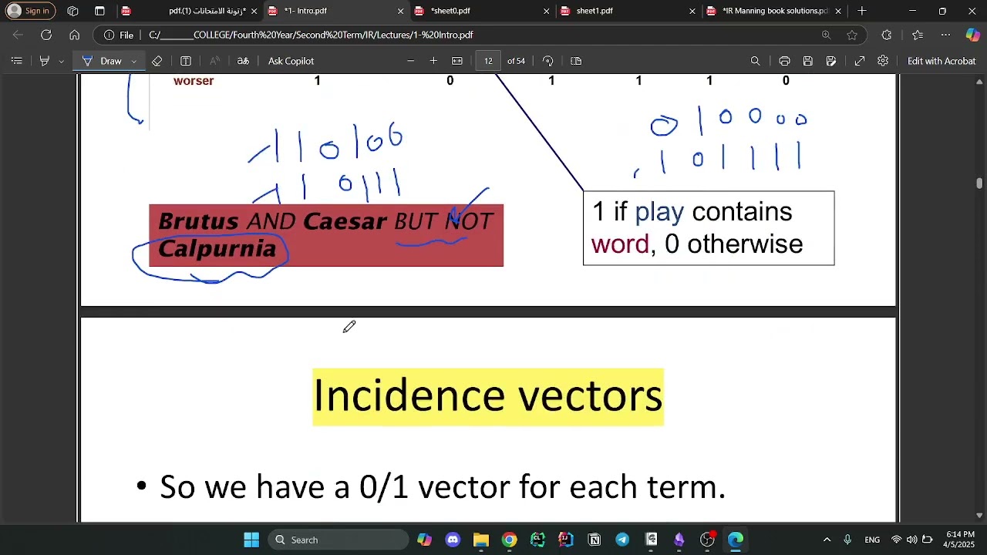Click the Incidence vectors heading

click(488, 396)
